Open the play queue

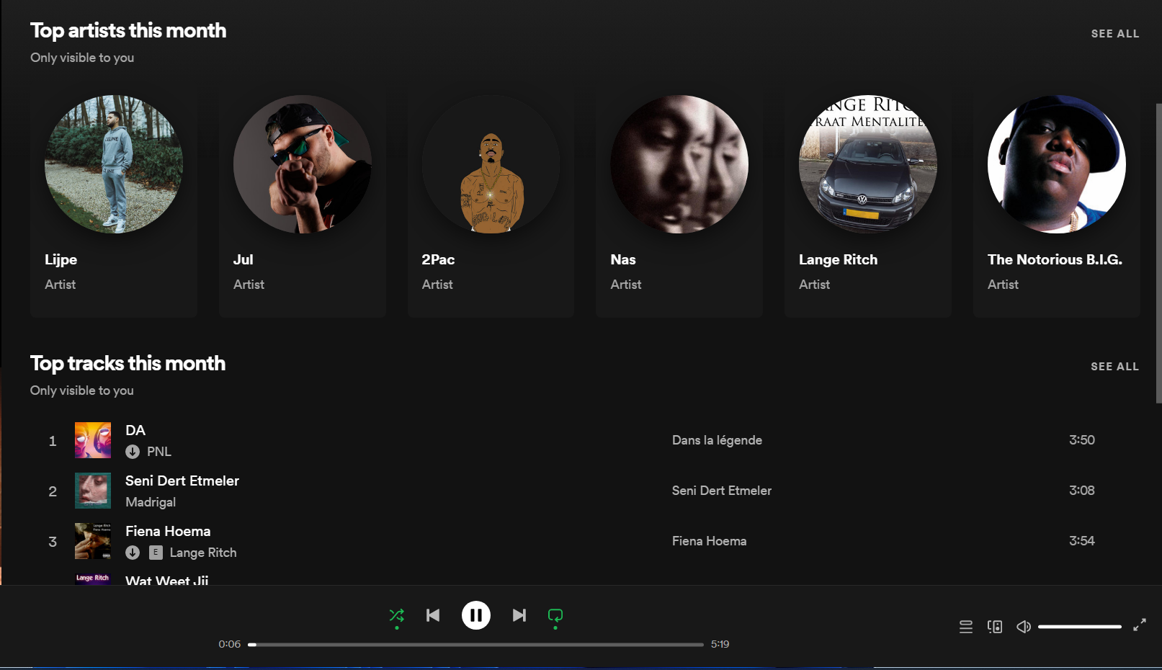pyautogui.click(x=966, y=627)
